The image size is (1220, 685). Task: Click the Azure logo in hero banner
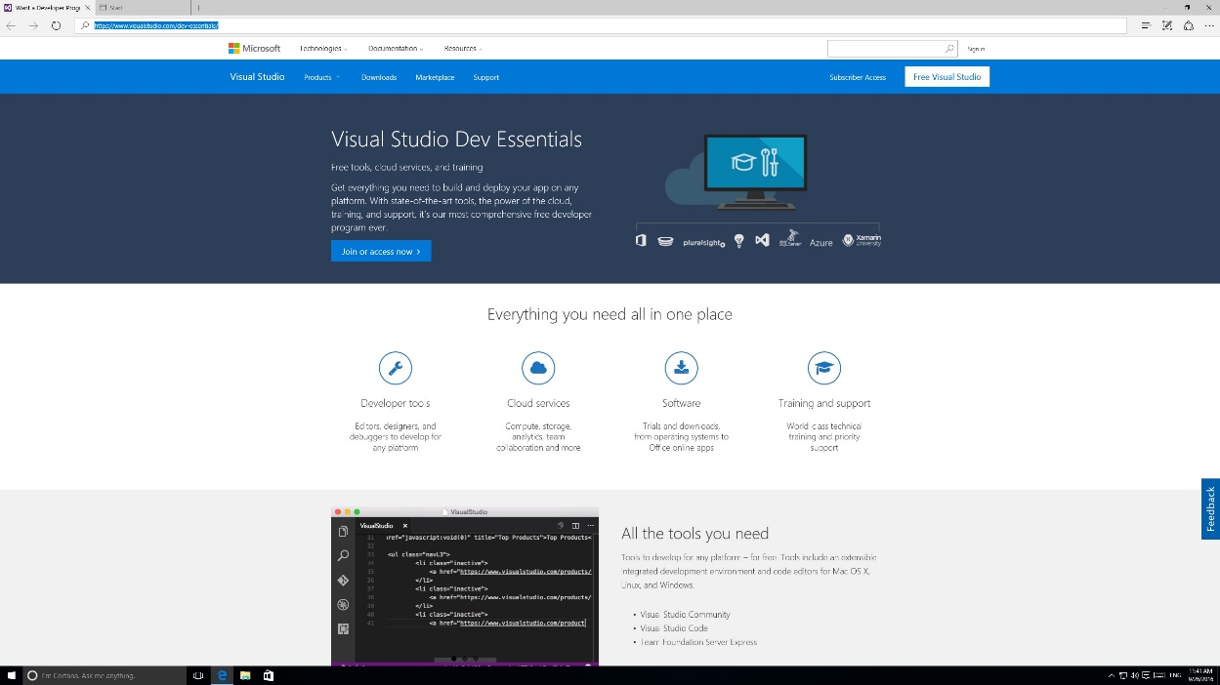coord(821,242)
